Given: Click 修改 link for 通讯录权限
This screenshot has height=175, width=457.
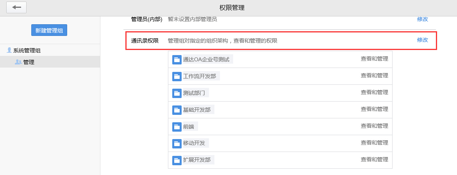Looking at the screenshot, I should 422,40.
